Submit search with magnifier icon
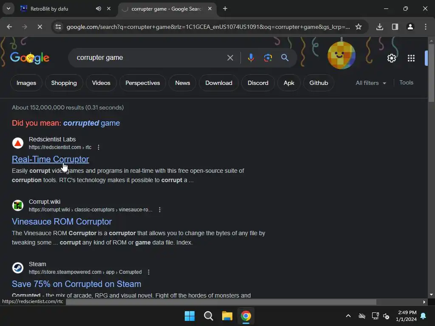Viewport: 435px width, 326px height. coord(285,58)
